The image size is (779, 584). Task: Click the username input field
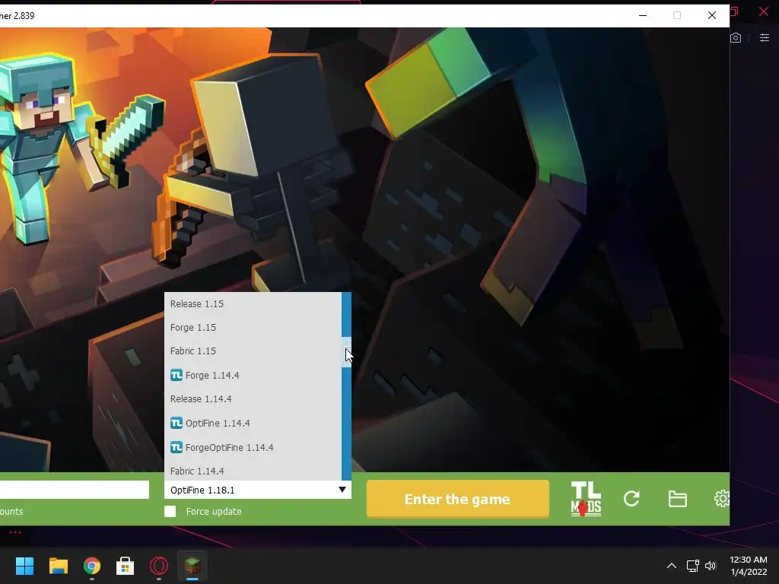[x=75, y=490]
